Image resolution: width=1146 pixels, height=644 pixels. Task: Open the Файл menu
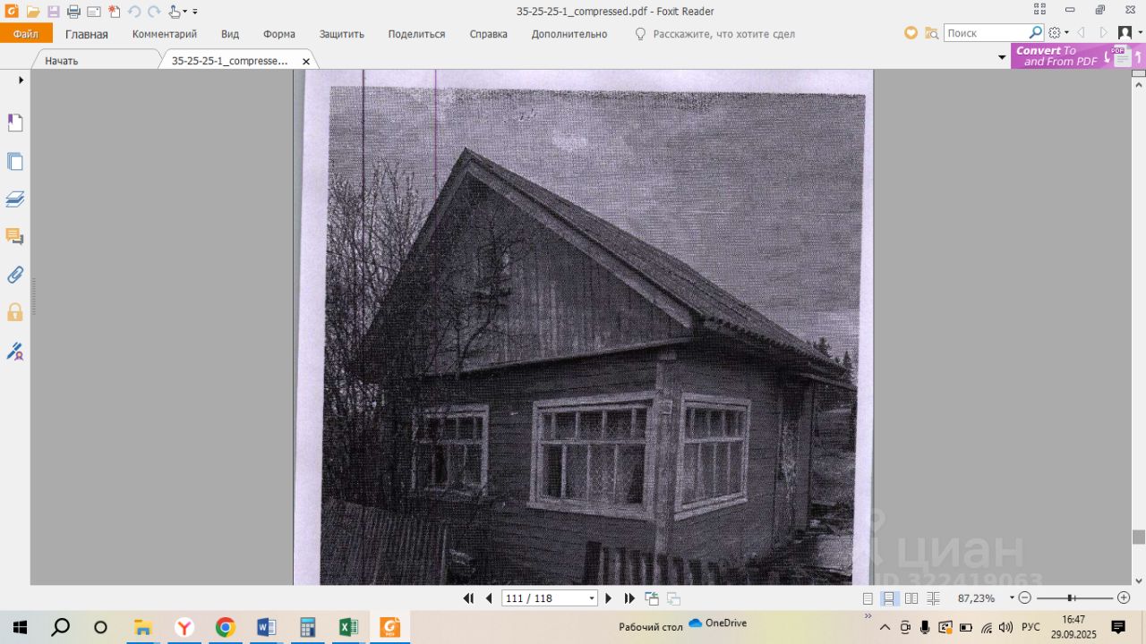point(26,34)
